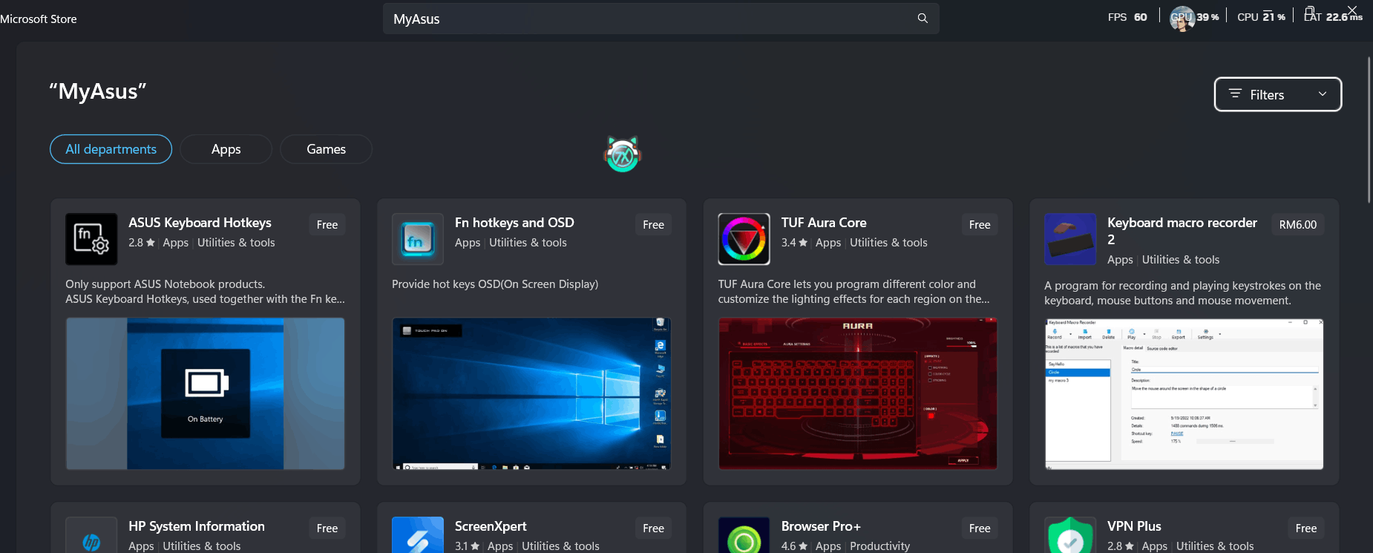Select the All departments tab
1373x553 pixels.
[x=111, y=149]
